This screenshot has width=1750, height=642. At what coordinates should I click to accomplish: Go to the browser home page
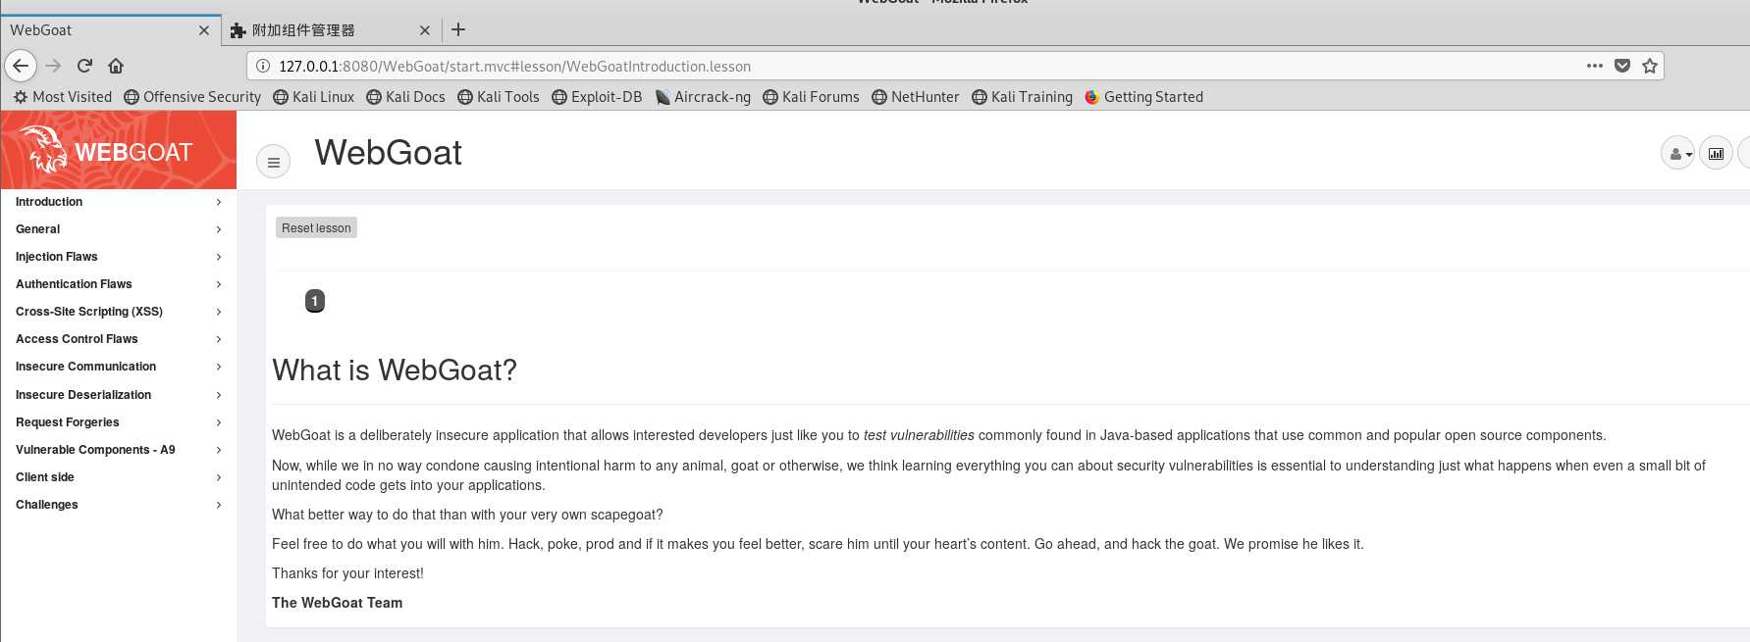coord(116,66)
